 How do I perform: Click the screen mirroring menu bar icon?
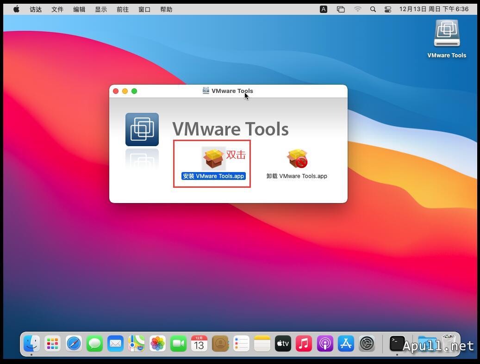(341, 10)
